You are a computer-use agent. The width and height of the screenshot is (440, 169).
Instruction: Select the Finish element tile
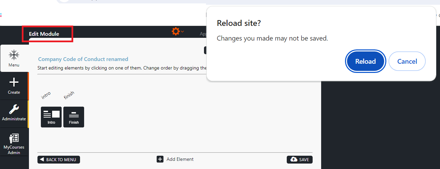tap(74, 117)
